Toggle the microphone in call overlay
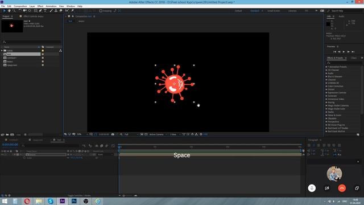 pos(312,188)
